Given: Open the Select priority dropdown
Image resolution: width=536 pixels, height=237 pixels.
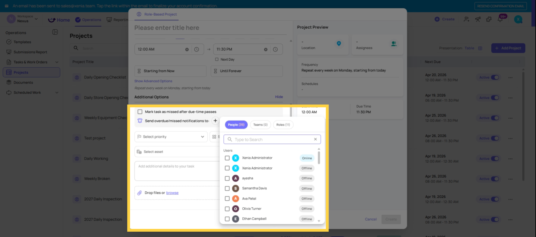Looking at the screenshot, I should tap(171, 137).
